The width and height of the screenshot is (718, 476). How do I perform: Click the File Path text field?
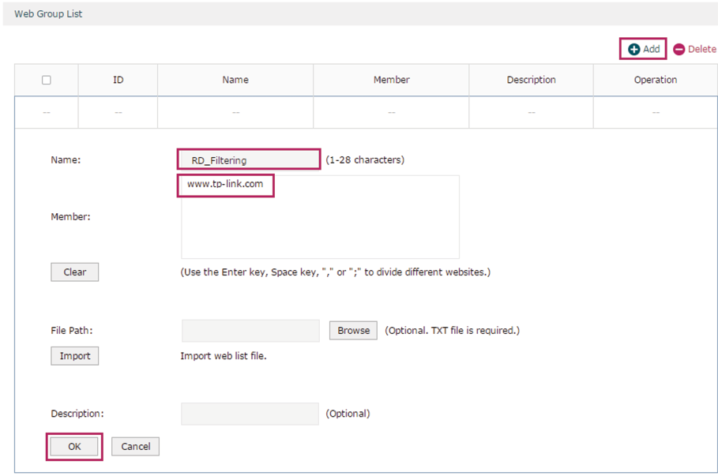250,331
